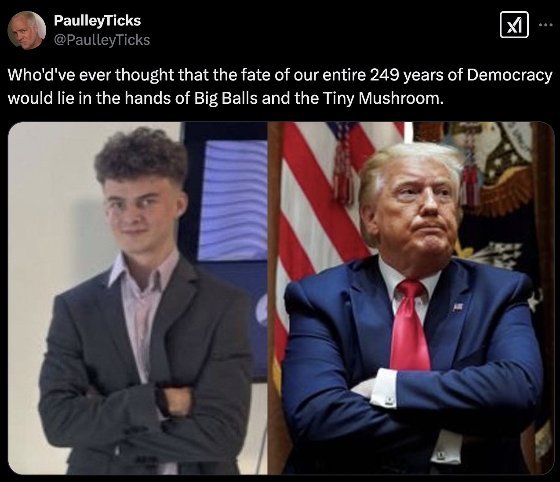Click the gray blazer in left photo

pyautogui.click(x=145, y=352)
